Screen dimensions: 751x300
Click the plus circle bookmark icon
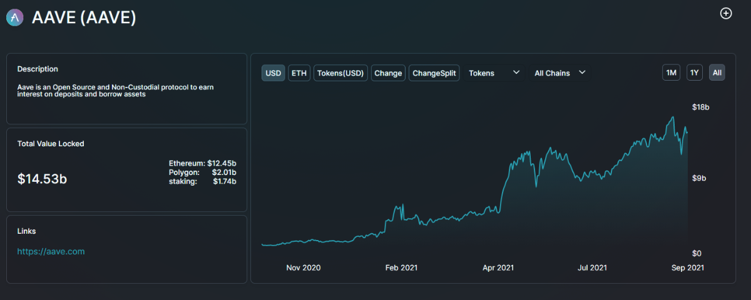[726, 13]
